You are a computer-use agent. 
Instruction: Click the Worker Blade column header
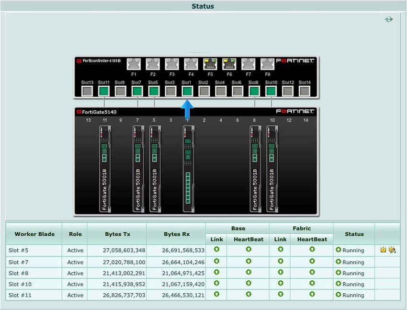coord(34,234)
